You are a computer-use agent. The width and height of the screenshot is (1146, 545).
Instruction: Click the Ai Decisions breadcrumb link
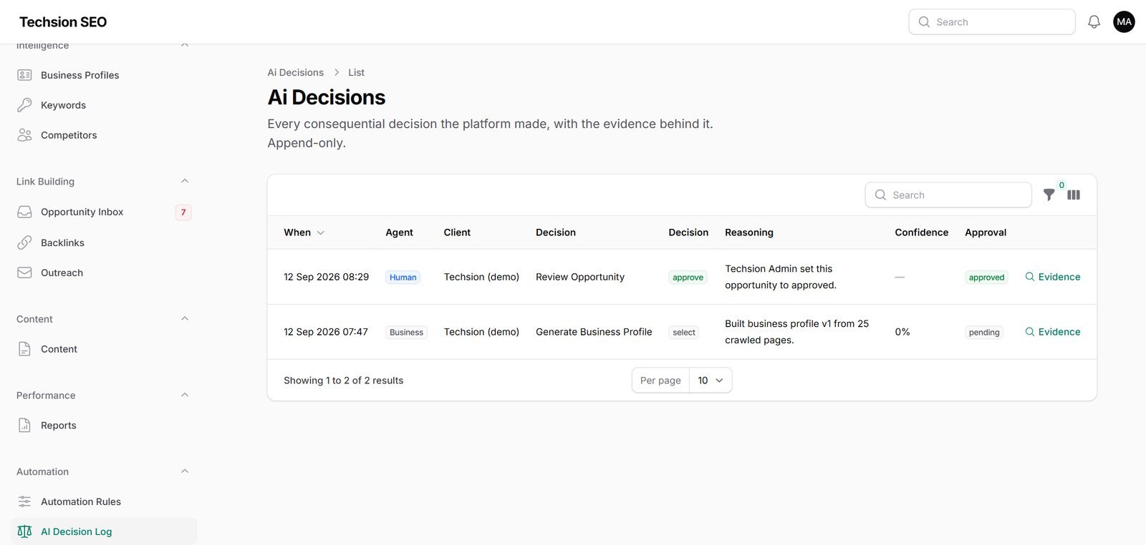[x=295, y=73]
